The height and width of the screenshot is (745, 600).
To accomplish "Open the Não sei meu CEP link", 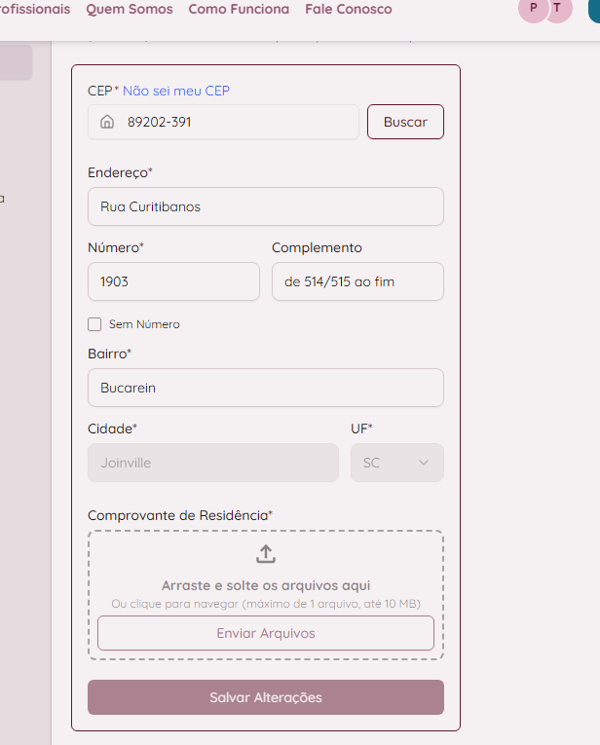I will tap(175, 91).
